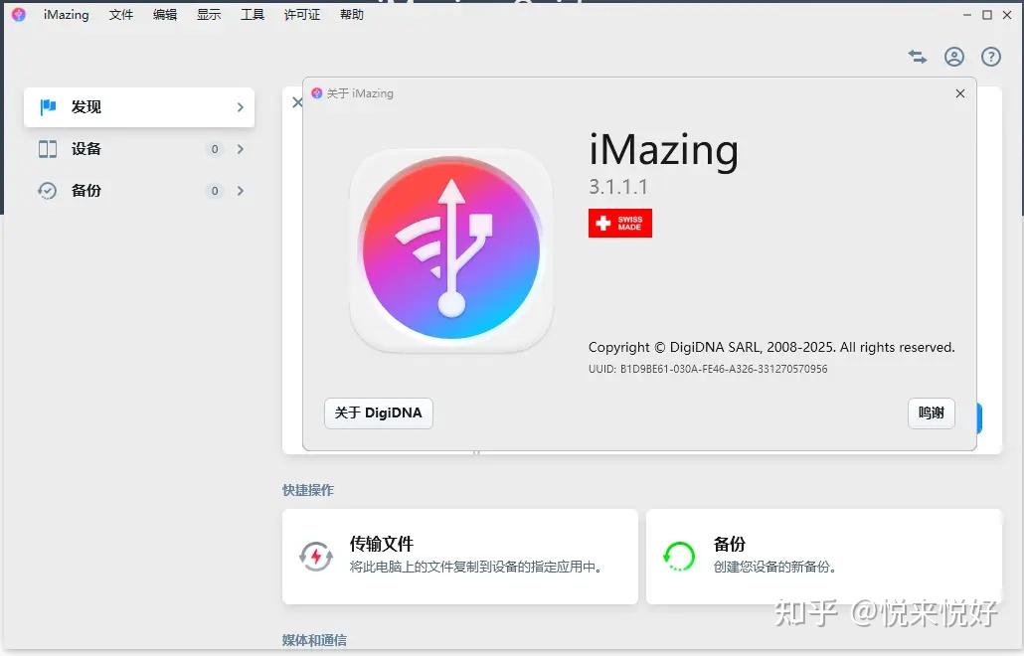Viewport: 1024px width, 656px height.
Task: Expand the 发现 sidebar chevron
Action: coord(239,106)
